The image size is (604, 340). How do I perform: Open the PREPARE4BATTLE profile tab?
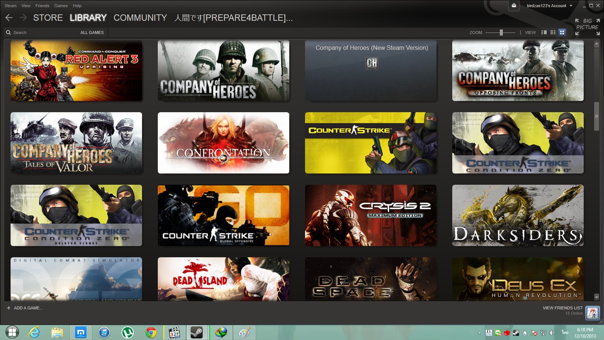click(x=233, y=18)
